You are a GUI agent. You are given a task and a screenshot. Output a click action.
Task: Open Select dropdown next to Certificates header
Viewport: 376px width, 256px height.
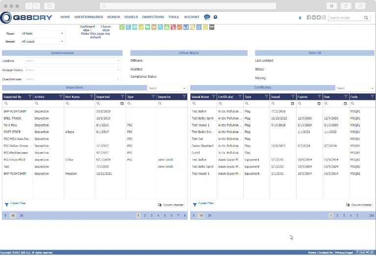[x=354, y=88]
